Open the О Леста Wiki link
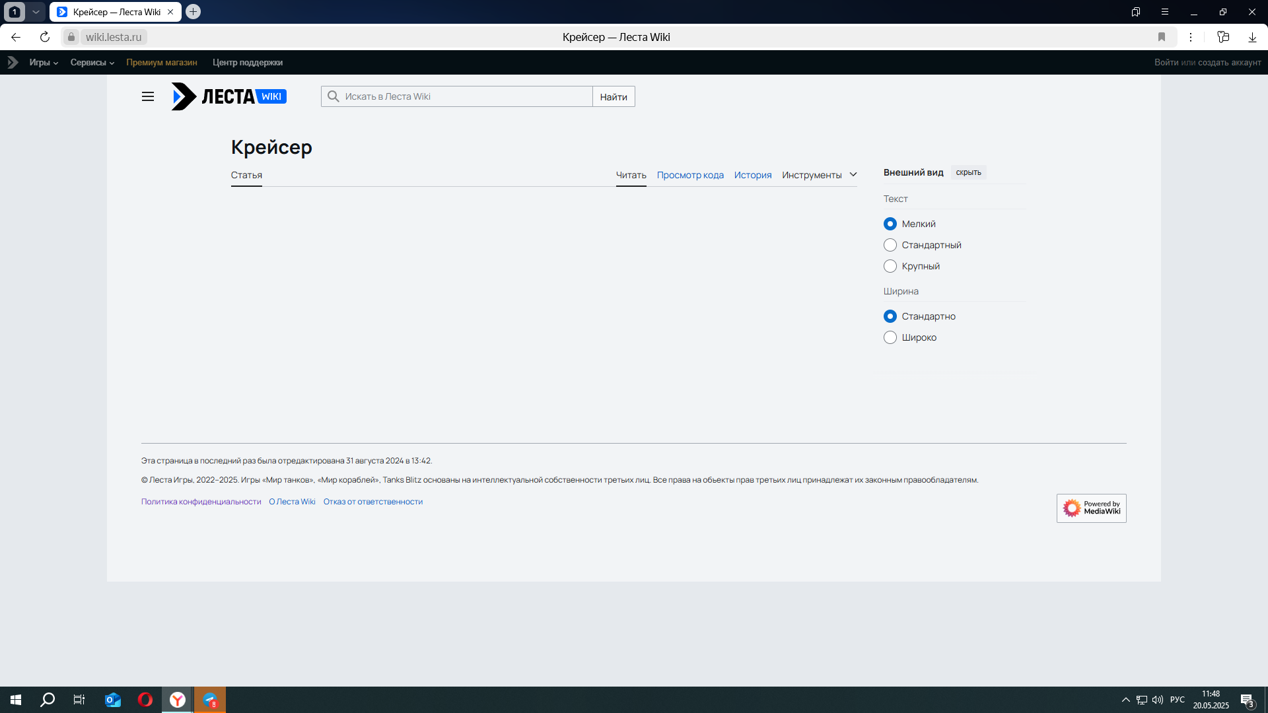 (x=292, y=502)
